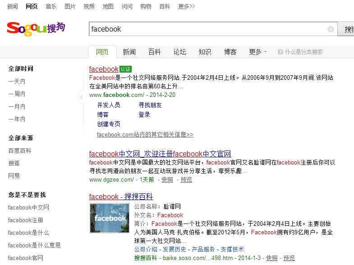Click suggested search facebook是什么意思
The width and height of the screenshot is (354, 265).
(34, 245)
